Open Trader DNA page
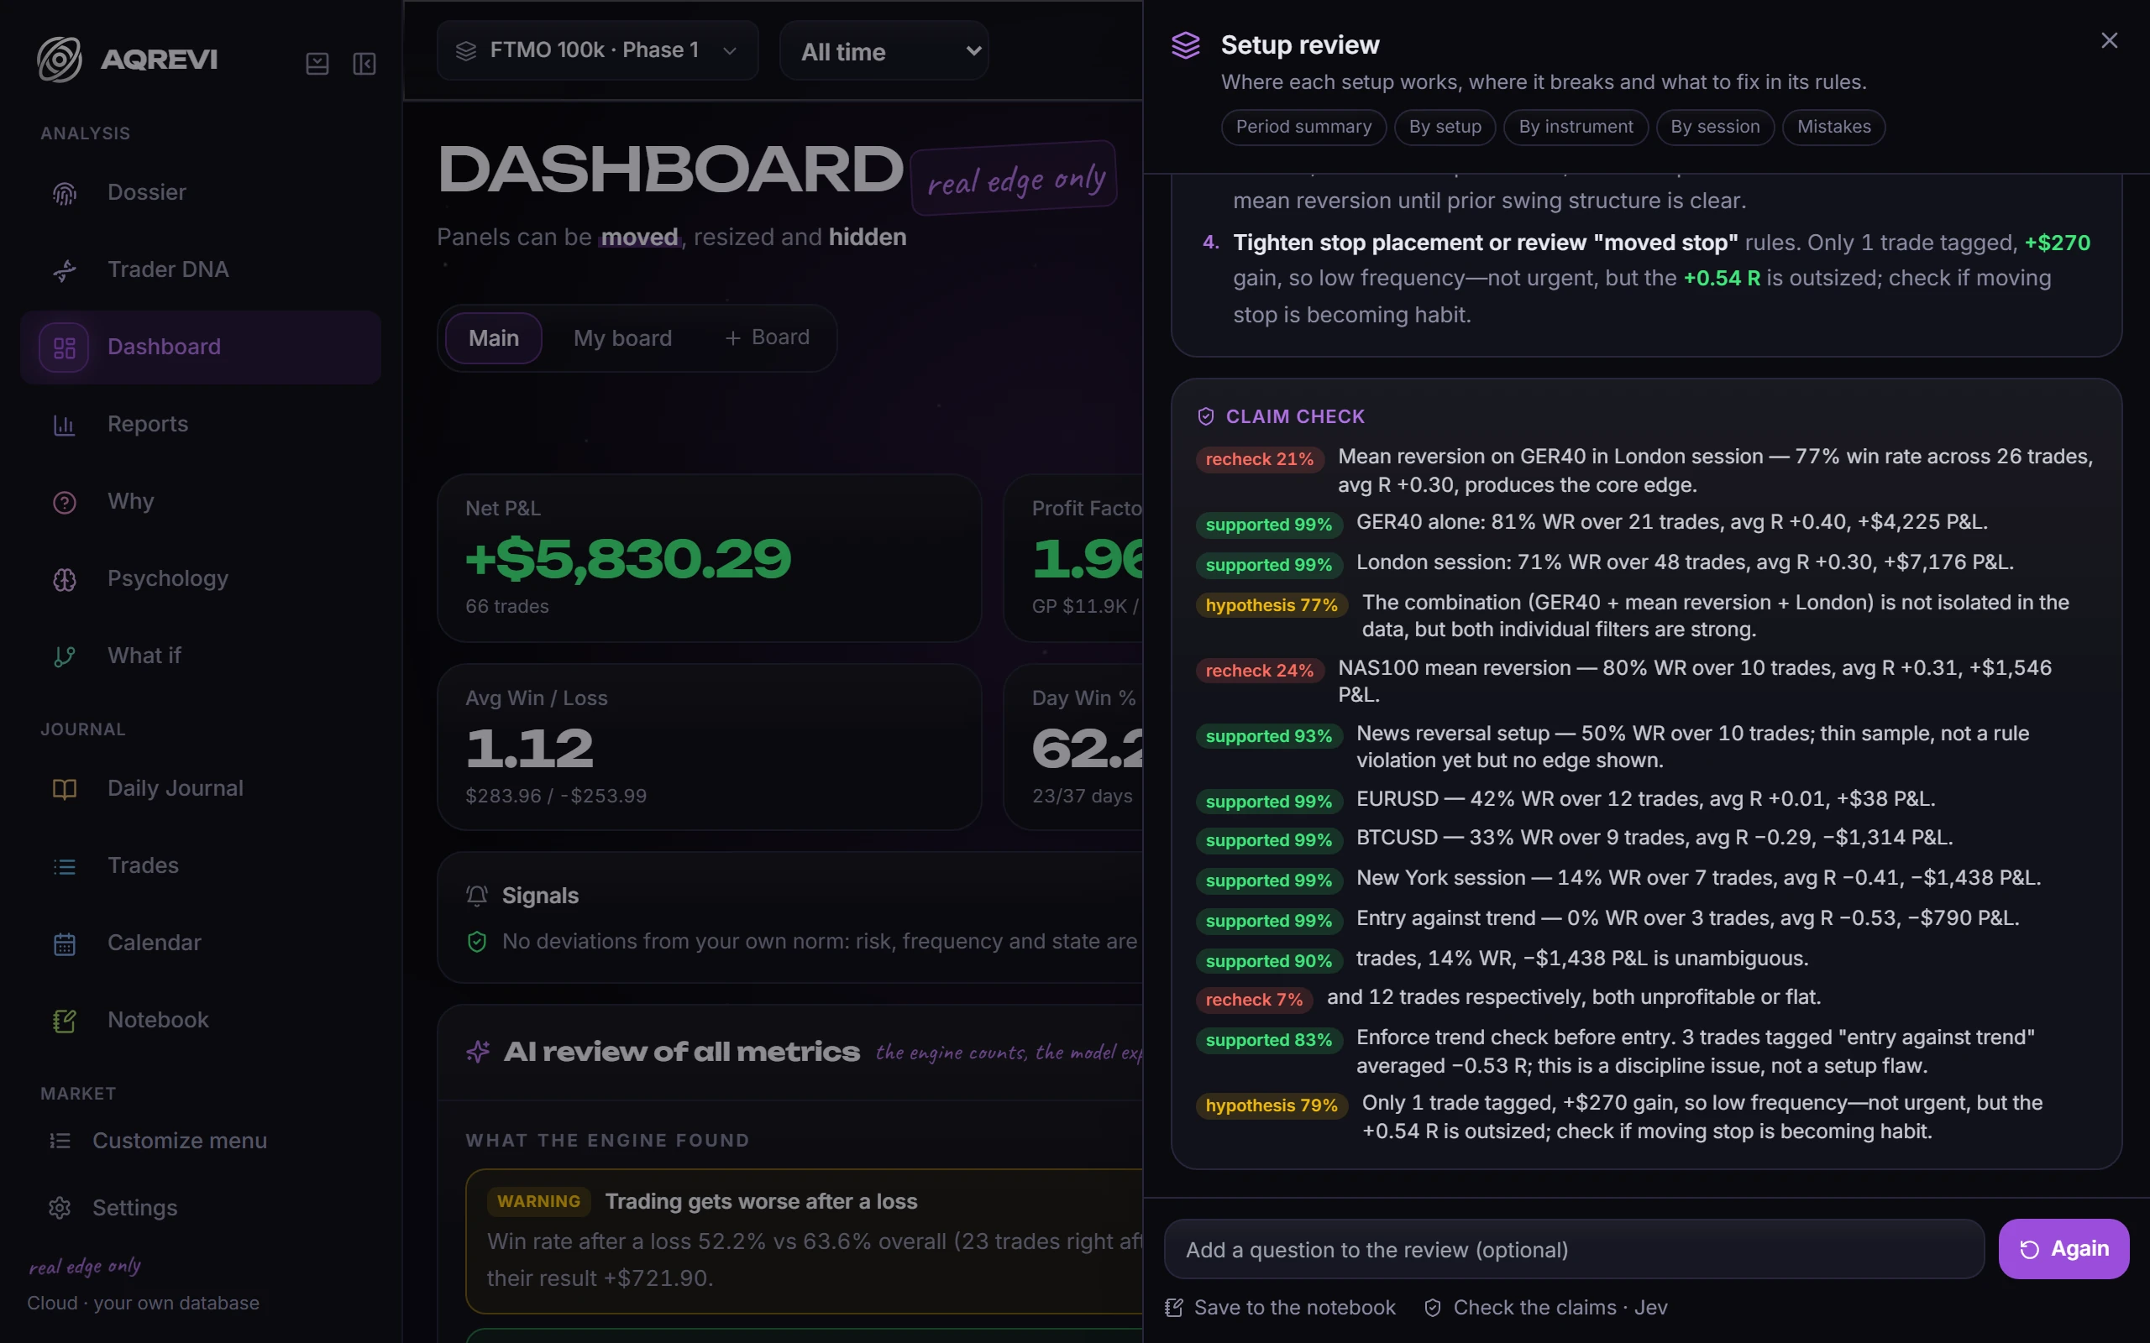Viewport: 2150px width, 1343px height. click(x=201, y=269)
